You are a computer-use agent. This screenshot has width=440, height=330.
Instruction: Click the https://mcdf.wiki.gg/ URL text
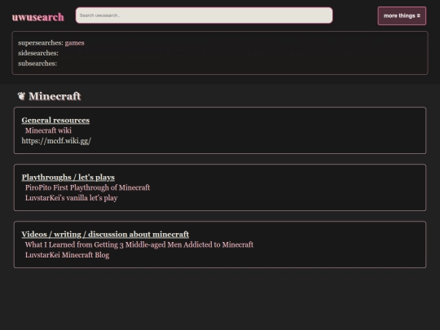pyautogui.click(x=56, y=141)
